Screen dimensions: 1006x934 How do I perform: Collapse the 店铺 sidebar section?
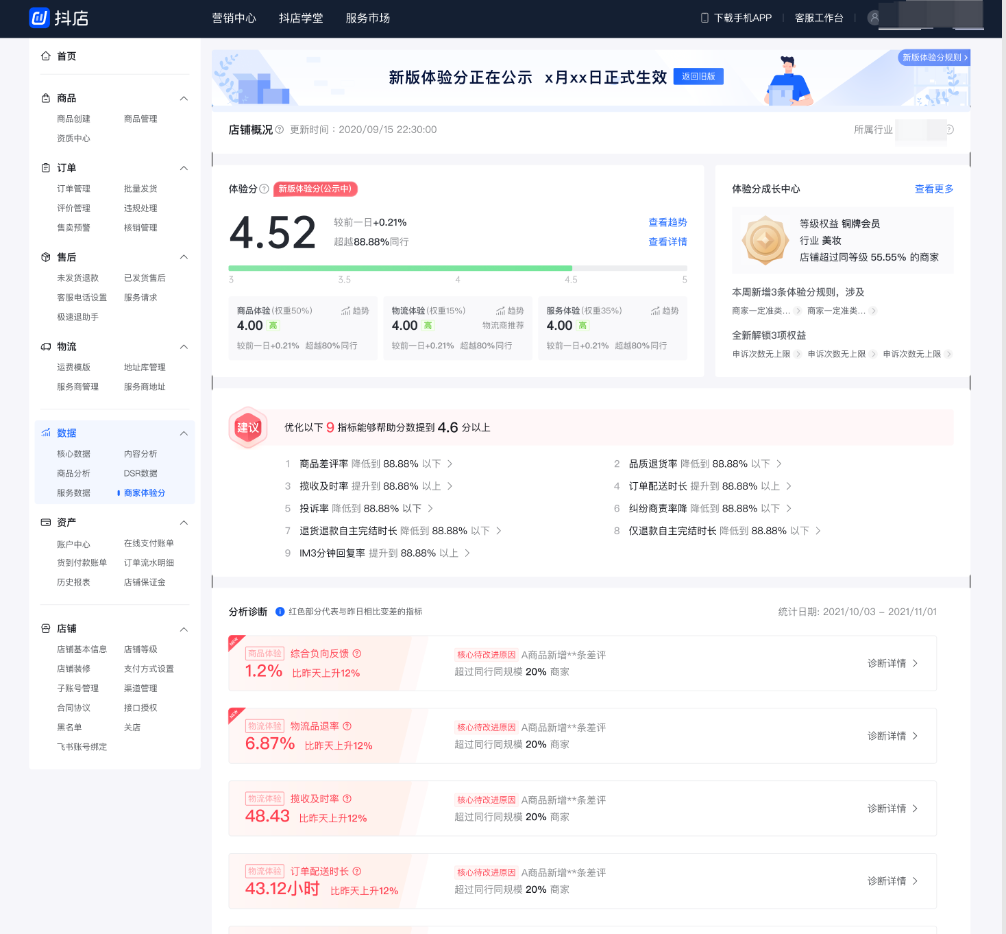(x=183, y=629)
